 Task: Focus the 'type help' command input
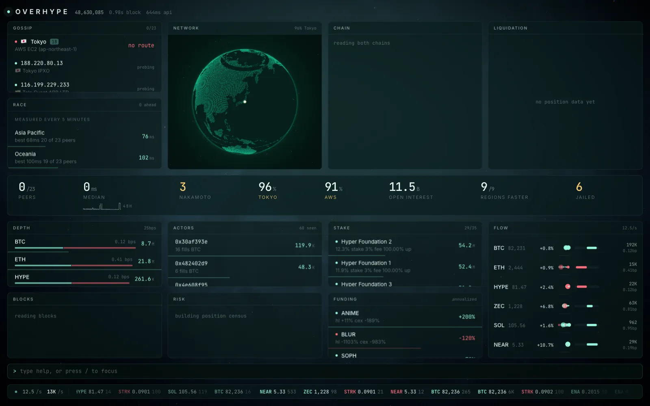tap(325, 371)
